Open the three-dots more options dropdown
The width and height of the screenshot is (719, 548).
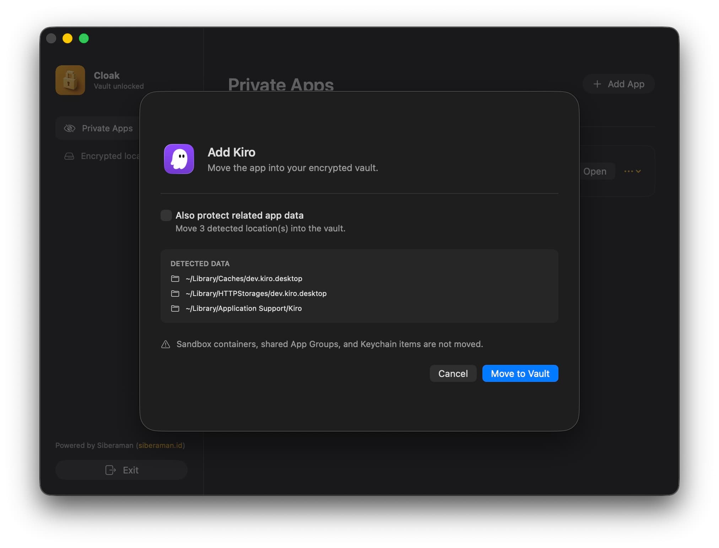tap(632, 171)
